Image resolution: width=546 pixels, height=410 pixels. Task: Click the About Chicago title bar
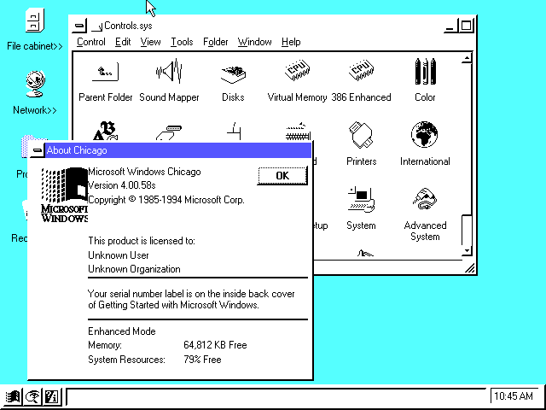tap(178, 150)
